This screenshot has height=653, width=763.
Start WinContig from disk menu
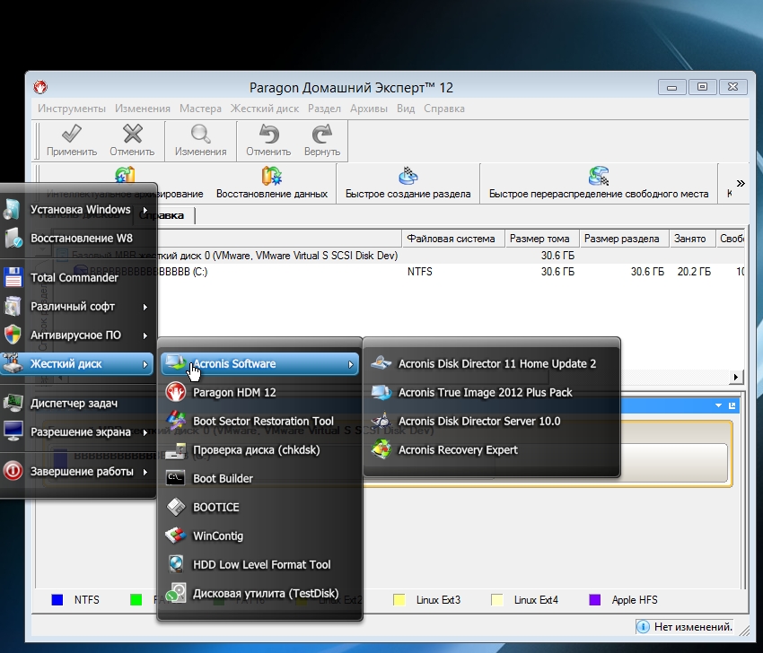pos(217,536)
